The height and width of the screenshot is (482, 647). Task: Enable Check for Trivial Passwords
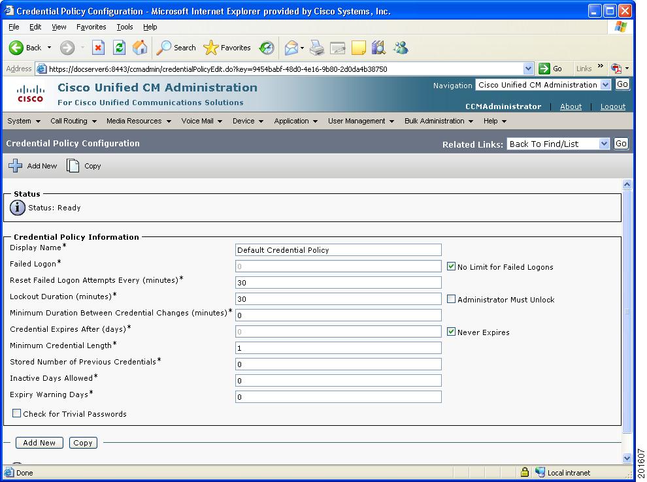pos(16,413)
